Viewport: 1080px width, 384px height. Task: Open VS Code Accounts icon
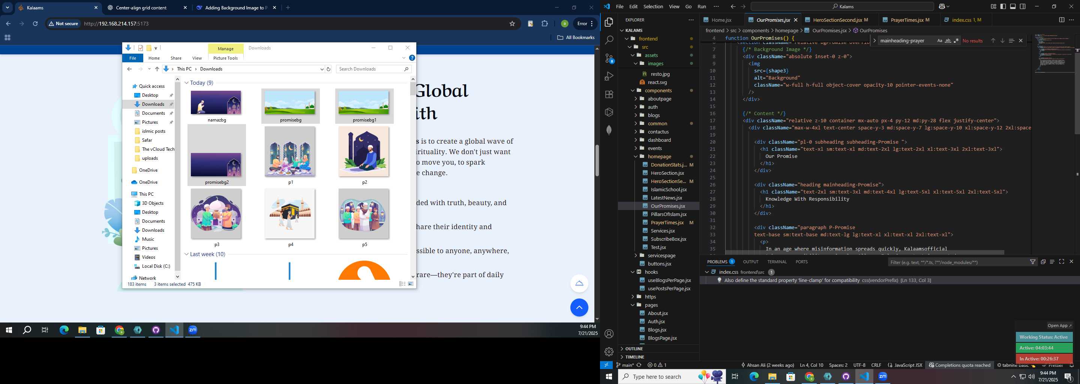(609, 334)
